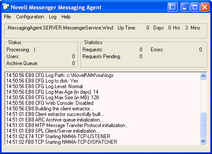This screenshot has width=212, height=154.
Task: Select log line 'ARC Archive queue initialization...'
Action: point(55,120)
